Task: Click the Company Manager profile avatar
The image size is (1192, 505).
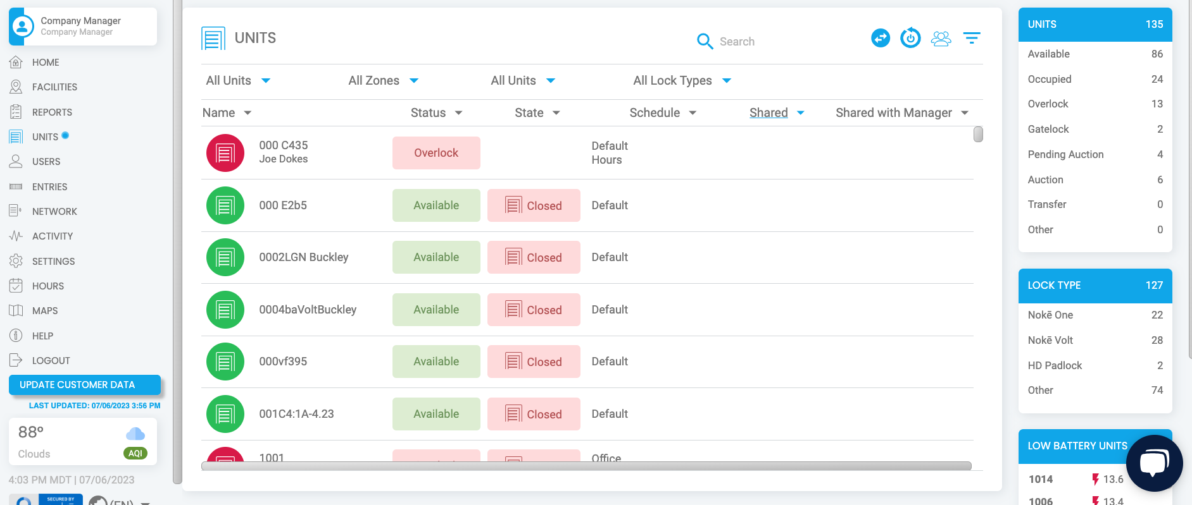Action: pyautogui.click(x=23, y=27)
